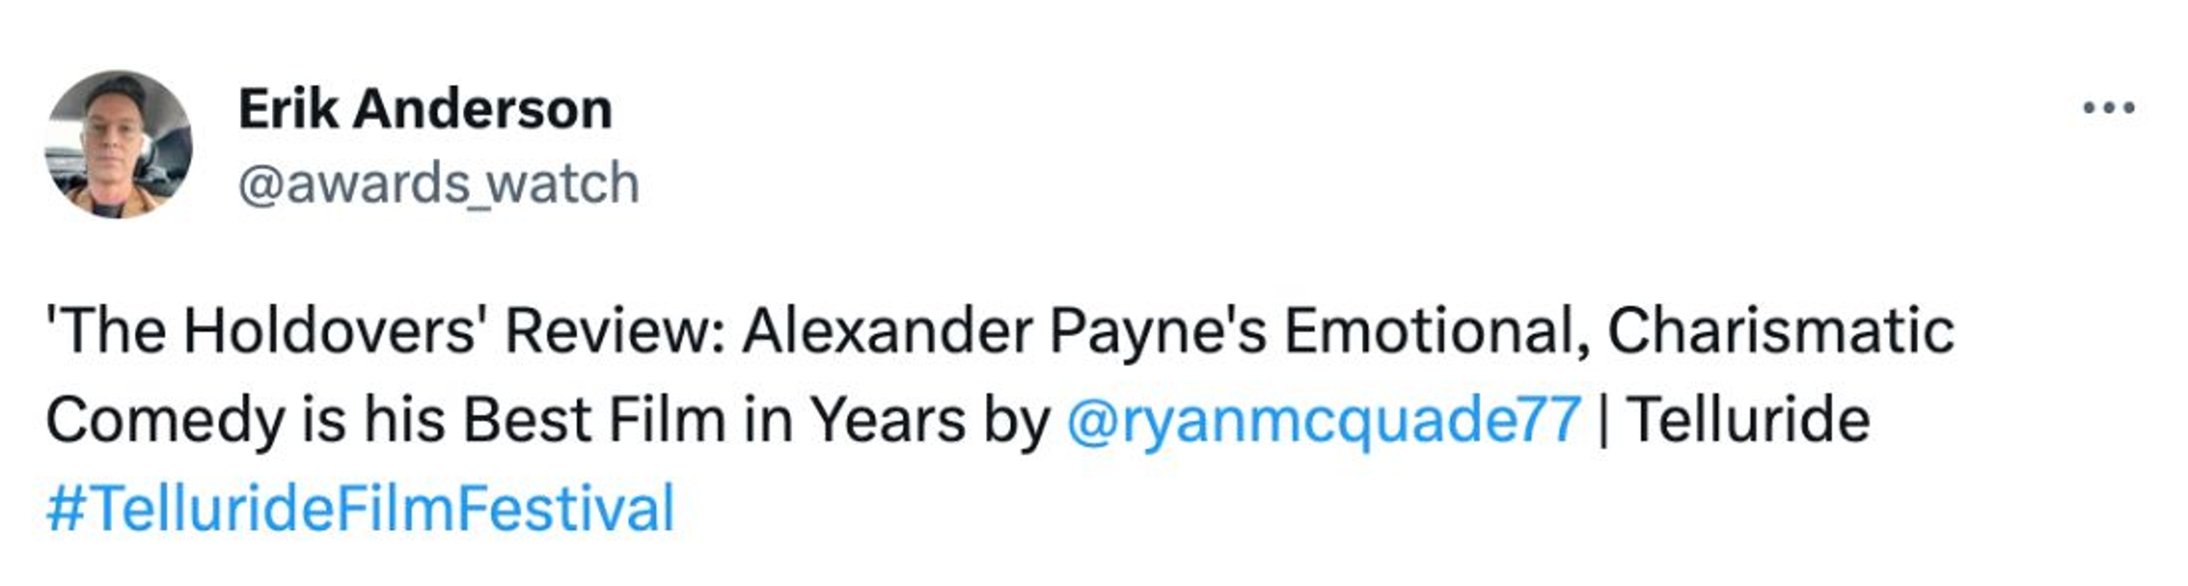Click the words 'Best Film' in the tweet
Screen dimensions: 2188x586
pyautogui.click(x=594, y=420)
